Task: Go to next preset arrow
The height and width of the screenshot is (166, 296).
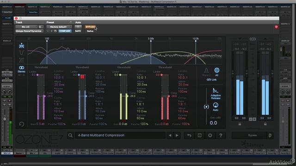Action: [177, 135]
